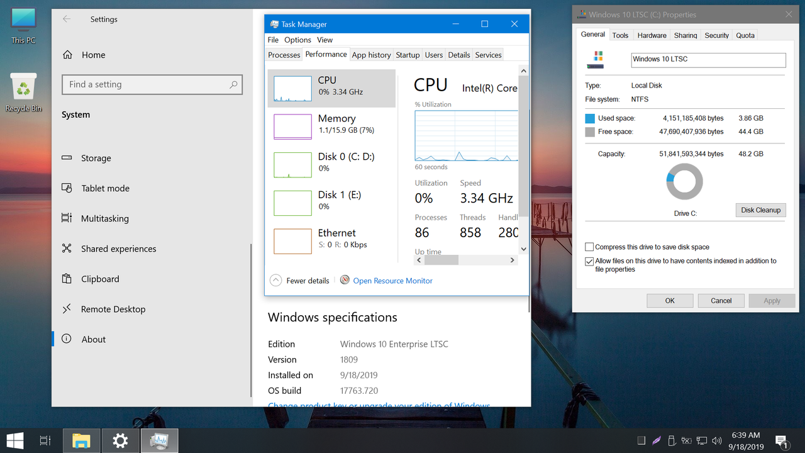This screenshot has height=453, width=805.
Task: Switch to Settings via taskbar gear icon
Action: [x=120, y=441]
